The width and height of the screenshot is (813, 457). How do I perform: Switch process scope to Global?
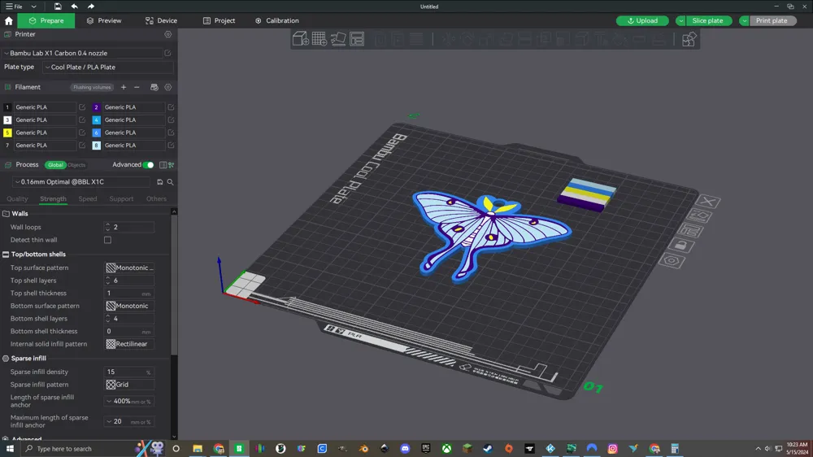(55, 165)
